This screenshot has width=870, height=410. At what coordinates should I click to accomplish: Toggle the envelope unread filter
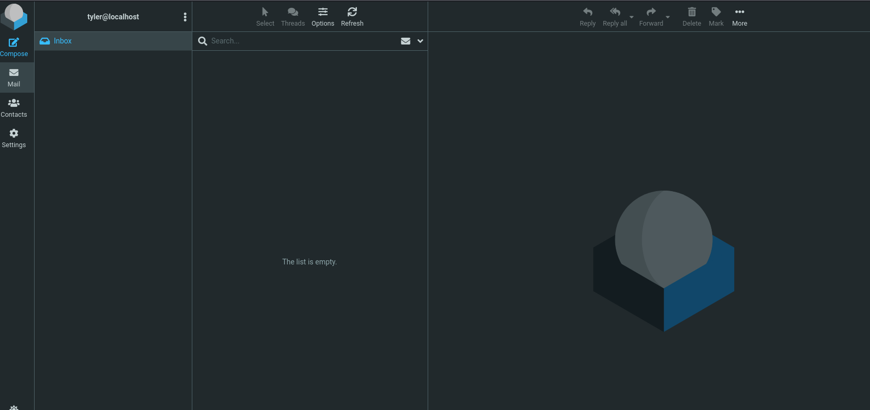tap(406, 41)
